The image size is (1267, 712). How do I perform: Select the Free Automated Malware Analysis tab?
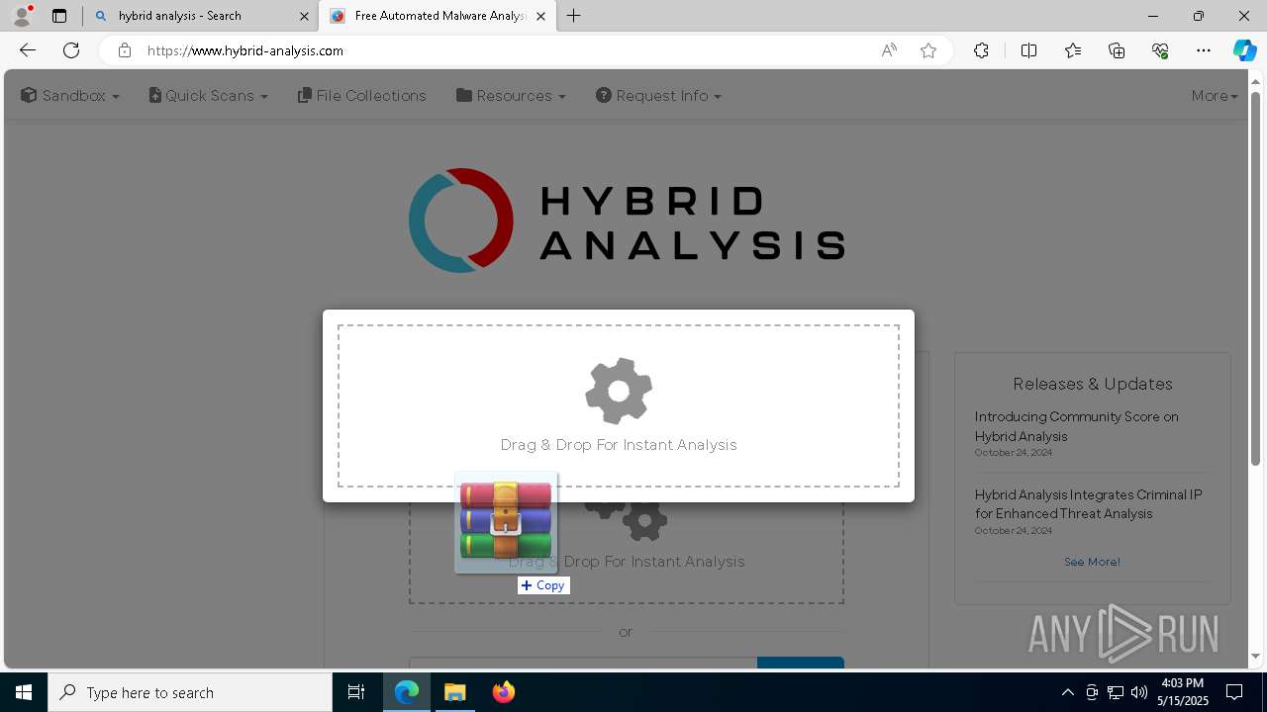[x=439, y=16]
